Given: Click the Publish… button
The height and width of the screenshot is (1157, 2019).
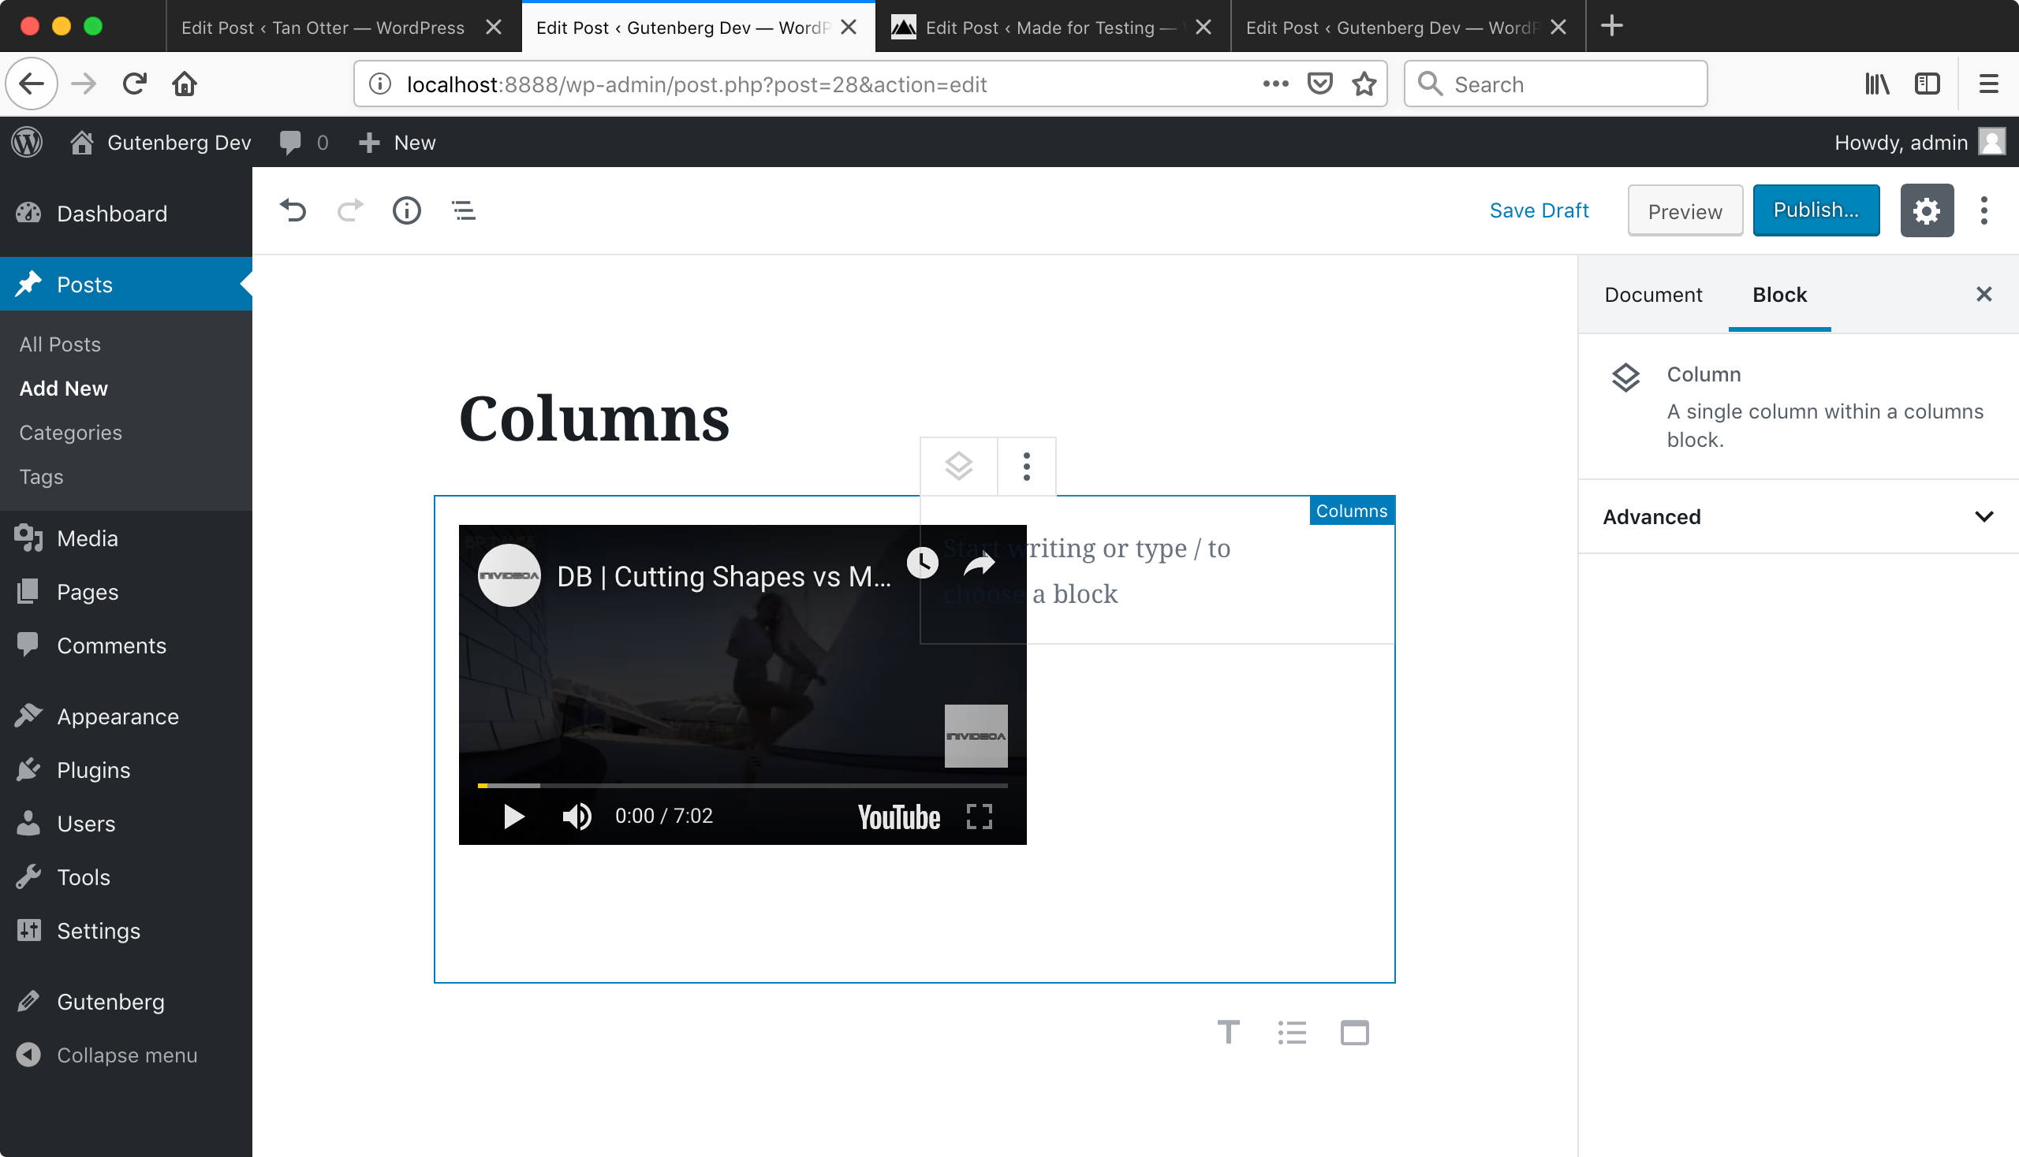Looking at the screenshot, I should pos(1816,210).
